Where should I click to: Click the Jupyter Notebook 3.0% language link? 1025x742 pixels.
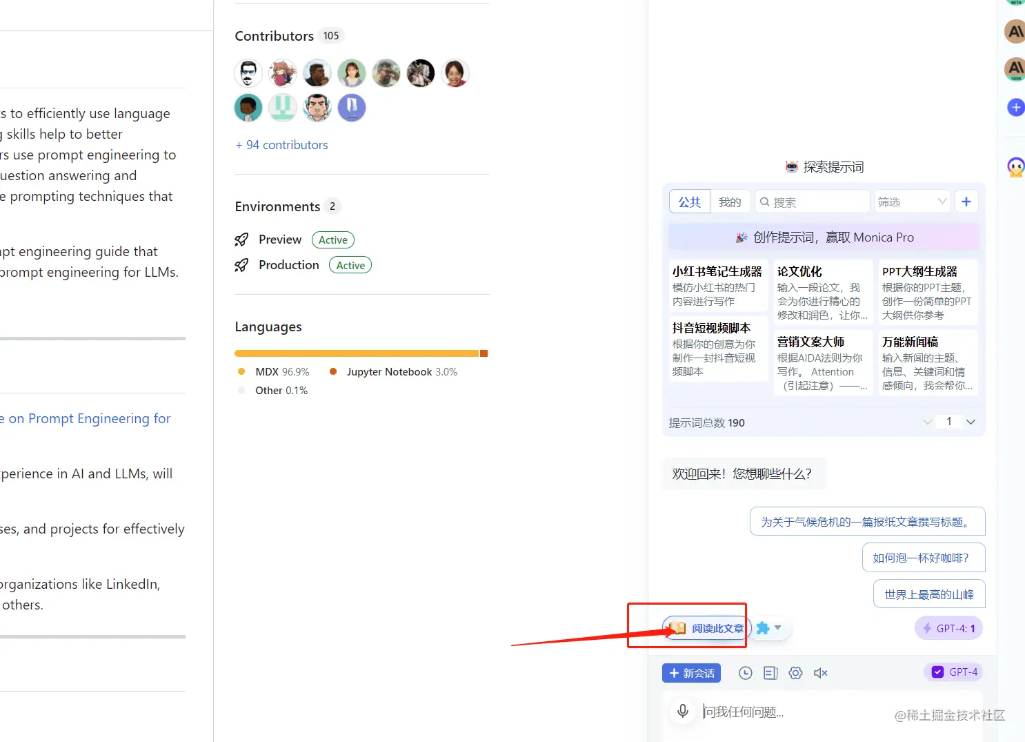[394, 371]
